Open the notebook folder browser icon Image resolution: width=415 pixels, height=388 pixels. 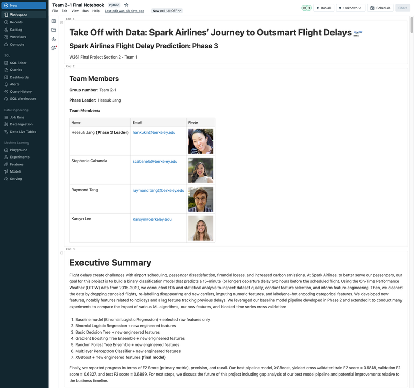point(53,30)
